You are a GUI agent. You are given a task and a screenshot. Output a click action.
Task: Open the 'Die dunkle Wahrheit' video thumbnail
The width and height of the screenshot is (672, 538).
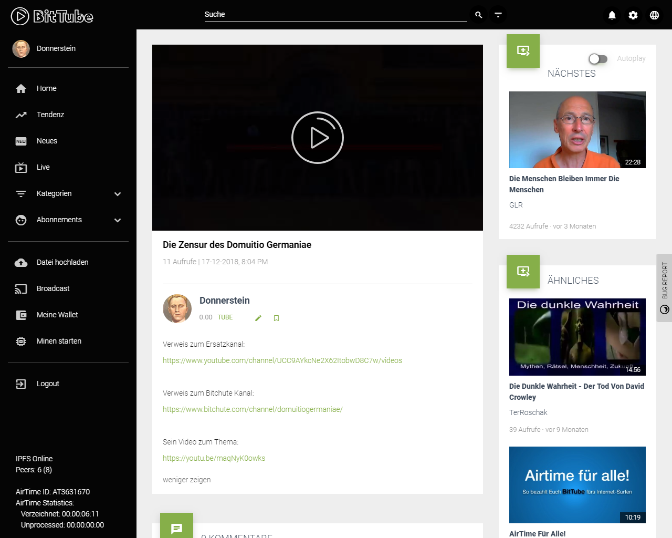pos(577,337)
